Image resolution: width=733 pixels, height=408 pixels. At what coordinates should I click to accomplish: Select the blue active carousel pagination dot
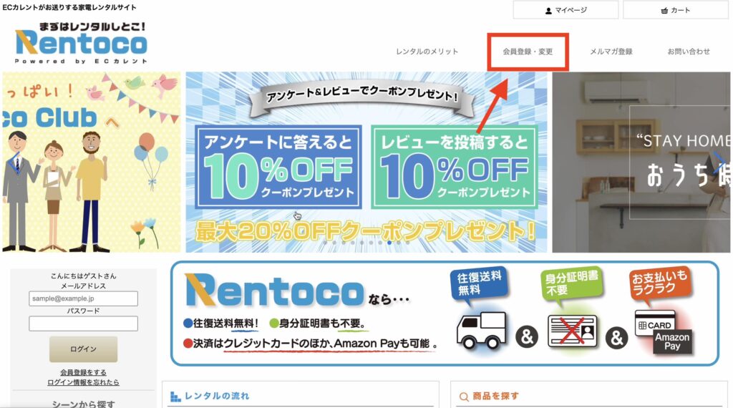[x=389, y=243]
